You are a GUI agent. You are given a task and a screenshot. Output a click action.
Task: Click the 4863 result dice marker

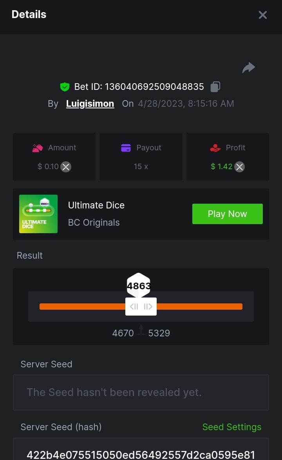pyautogui.click(x=139, y=286)
